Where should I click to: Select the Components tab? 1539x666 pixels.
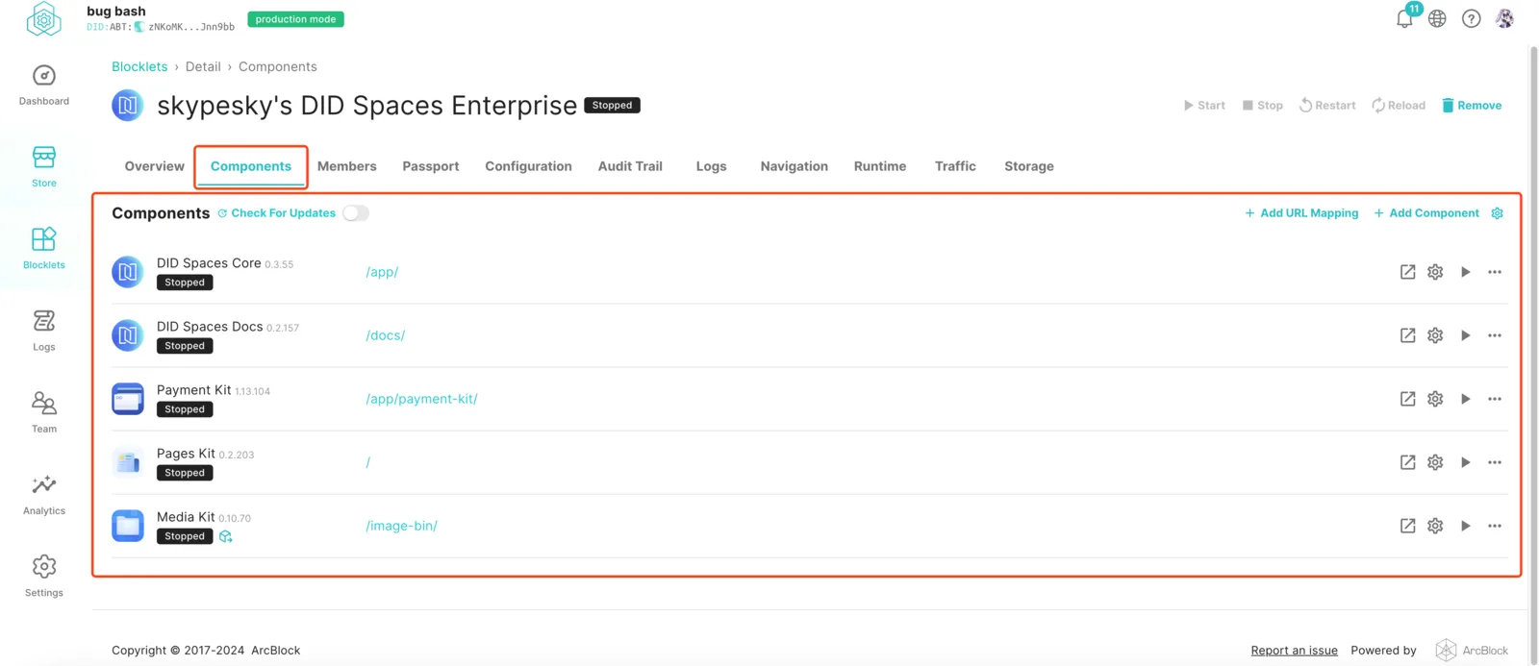coord(251,166)
